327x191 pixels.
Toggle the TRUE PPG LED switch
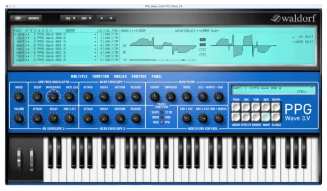[163, 123]
